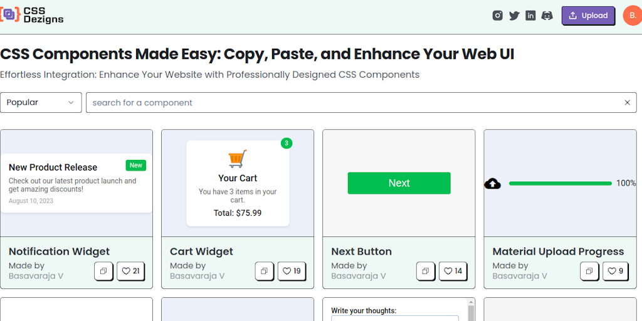Copy the Notification Widget code

point(103,271)
